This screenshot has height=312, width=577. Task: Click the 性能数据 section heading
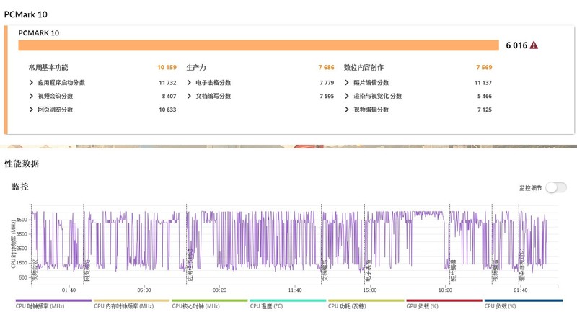(22, 164)
